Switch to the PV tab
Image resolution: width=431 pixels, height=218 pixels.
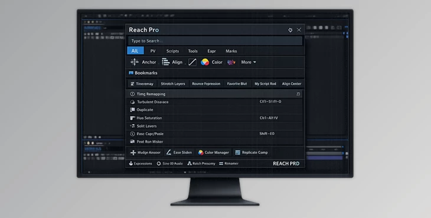[153, 51]
